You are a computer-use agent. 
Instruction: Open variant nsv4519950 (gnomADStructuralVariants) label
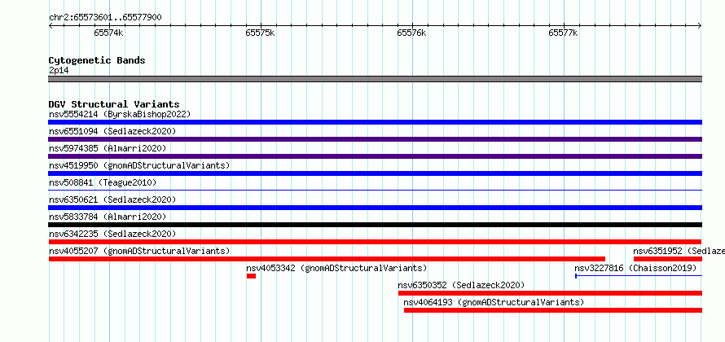[x=139, y=165]
